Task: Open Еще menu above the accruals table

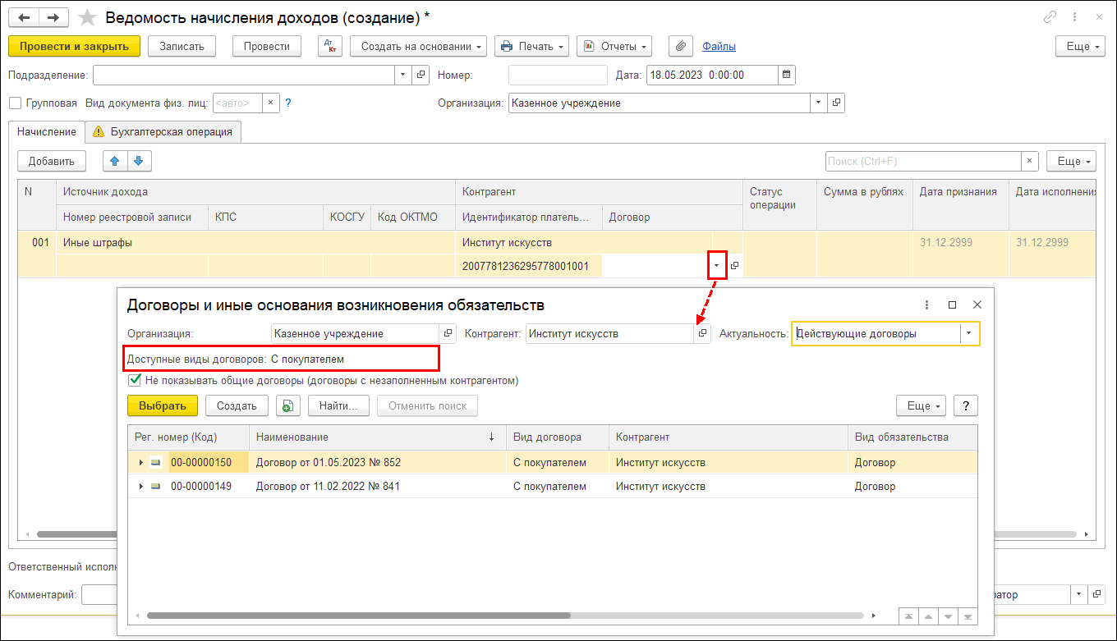Action: tap(1071, 161)
